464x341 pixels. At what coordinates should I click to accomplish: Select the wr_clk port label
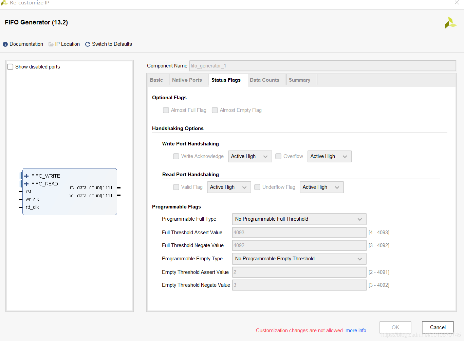click(33, 199)
